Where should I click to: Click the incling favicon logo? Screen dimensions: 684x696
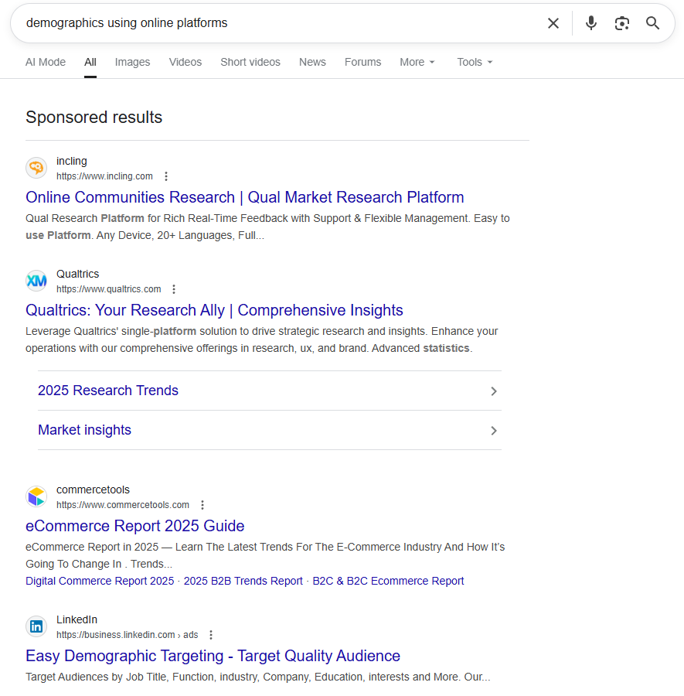36,168
